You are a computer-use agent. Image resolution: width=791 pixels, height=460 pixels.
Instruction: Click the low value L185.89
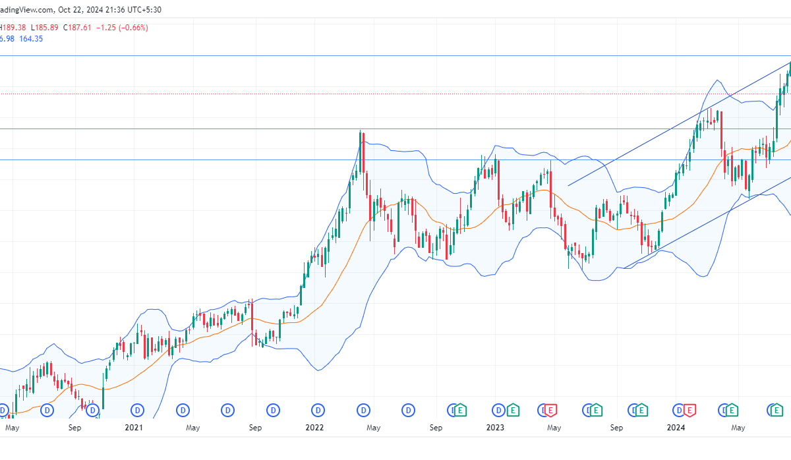[45, 28]
